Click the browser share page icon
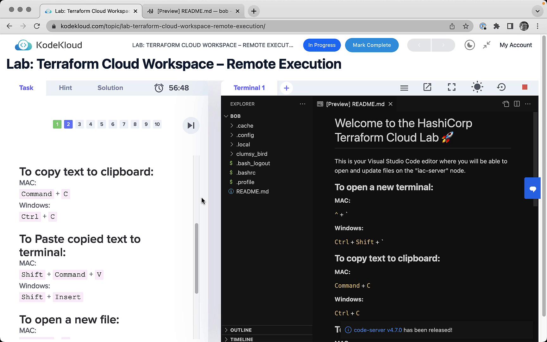The height and width of the screenshot is (342, 547). (x=452, y=26)
